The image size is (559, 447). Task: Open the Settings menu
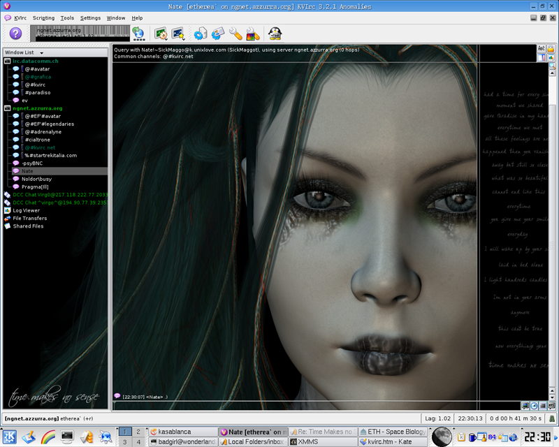pyautogui.click(x=90, y=18)
